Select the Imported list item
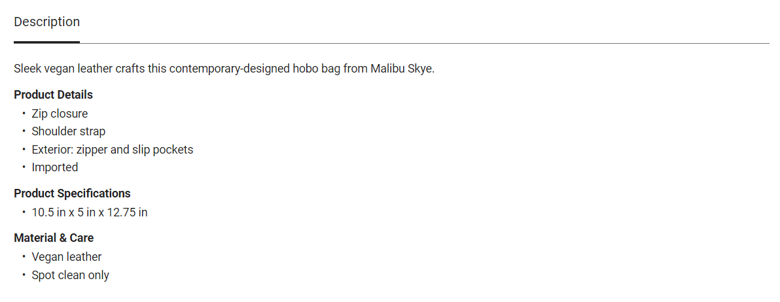 [55, 167]
